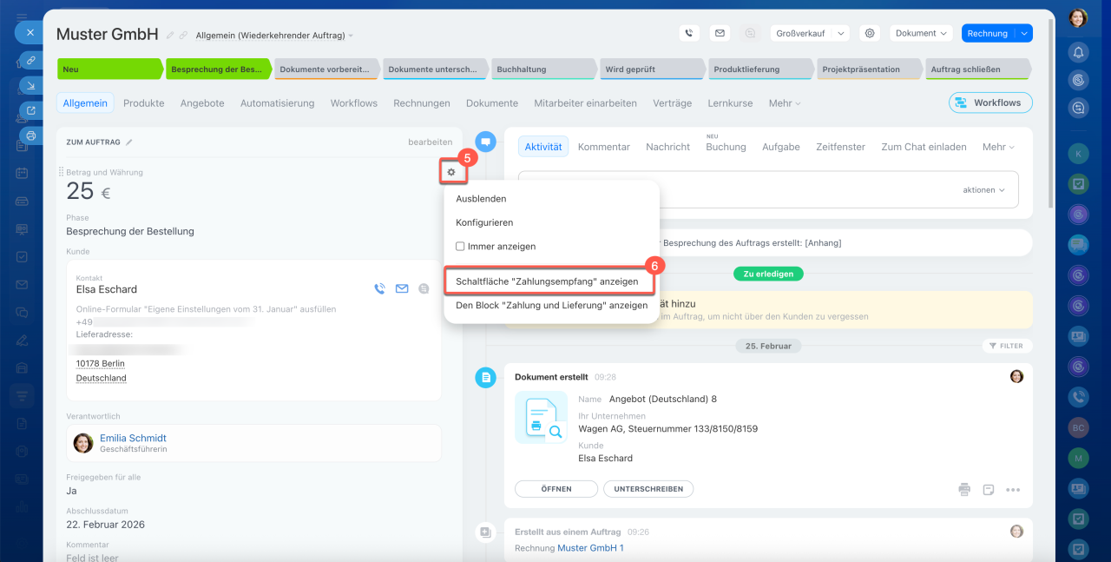The image size is (1111, 562).
Task: Select 'Buchhaltung' stage in pipeline bar
Action: 542,69
